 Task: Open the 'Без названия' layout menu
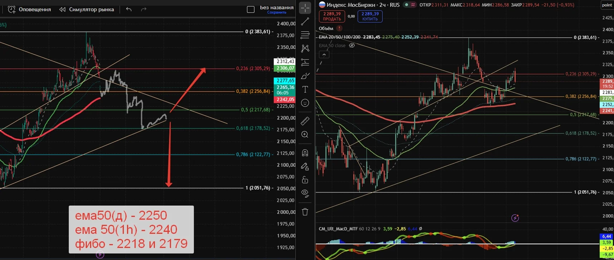(277, 7)
